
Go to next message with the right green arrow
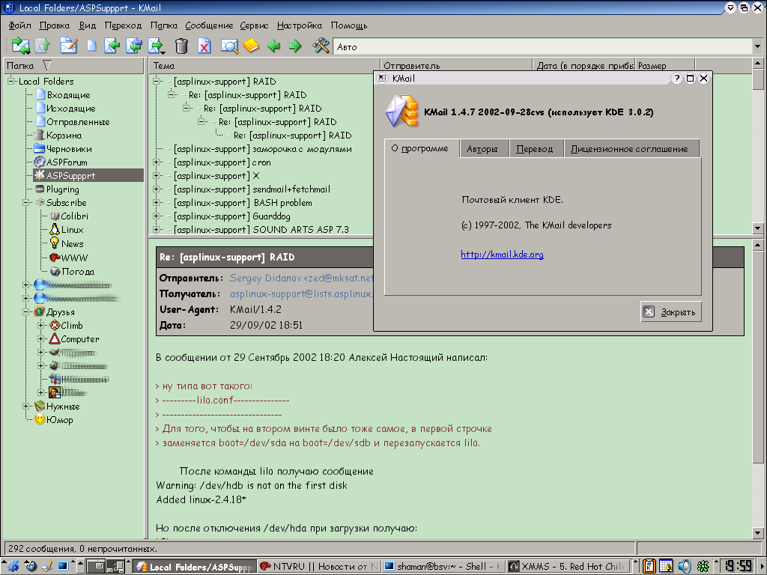point(295,46)
